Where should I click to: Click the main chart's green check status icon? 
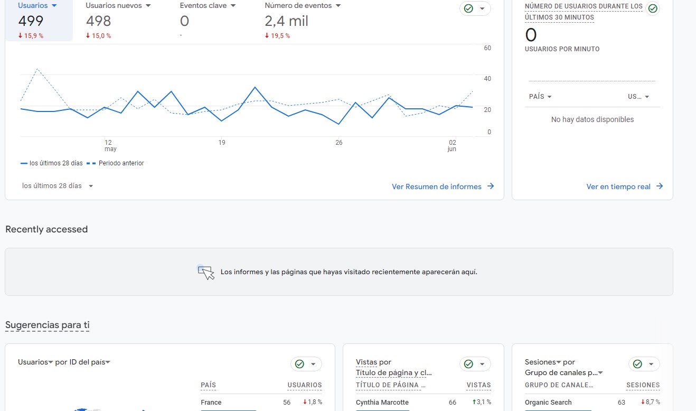tap(468, 8)
